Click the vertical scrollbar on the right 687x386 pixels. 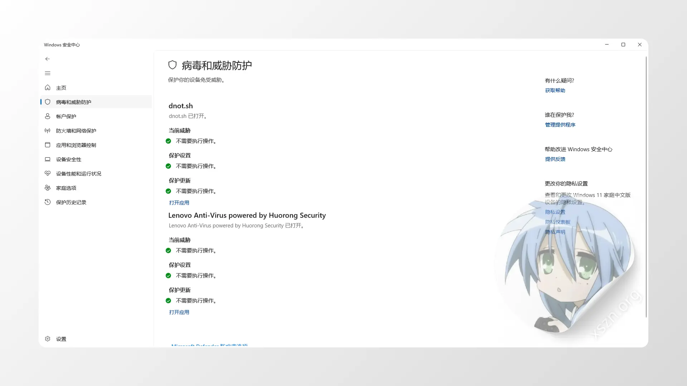646,187
